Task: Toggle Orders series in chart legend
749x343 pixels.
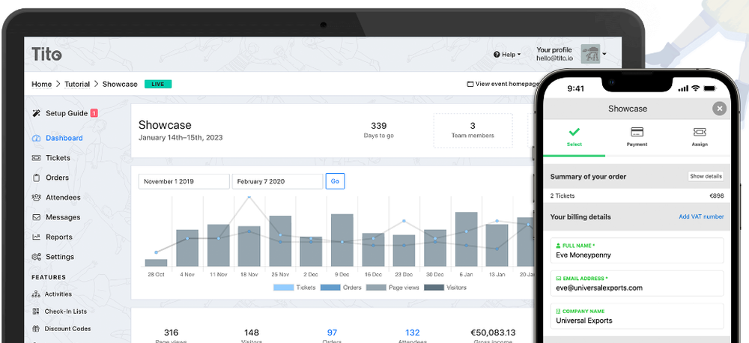Action: click(x=341, y=288)
